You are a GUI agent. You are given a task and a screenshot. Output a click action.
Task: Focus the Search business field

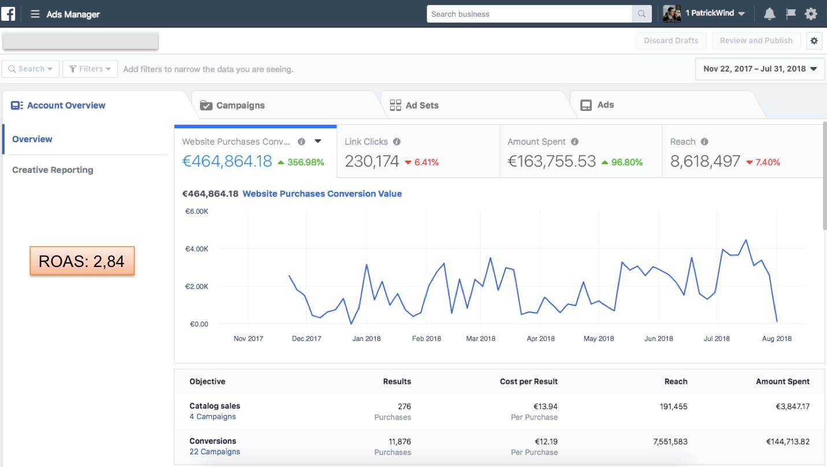point(529,14)
